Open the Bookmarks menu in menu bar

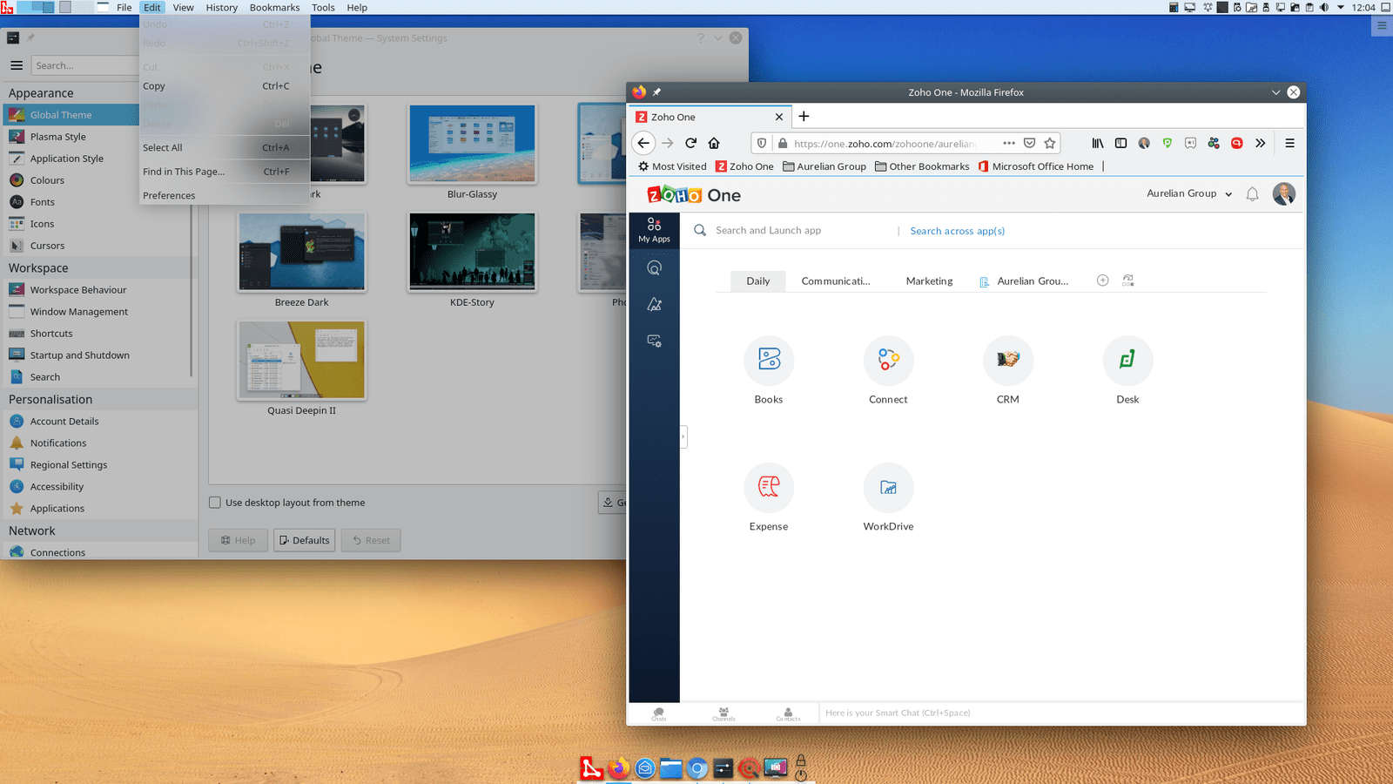(274, 7)
